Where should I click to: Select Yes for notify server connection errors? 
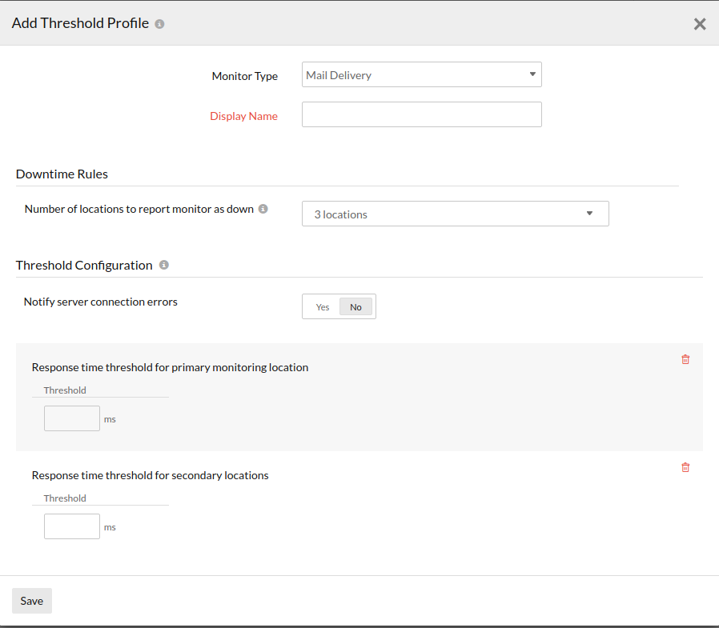coord(323,307)
